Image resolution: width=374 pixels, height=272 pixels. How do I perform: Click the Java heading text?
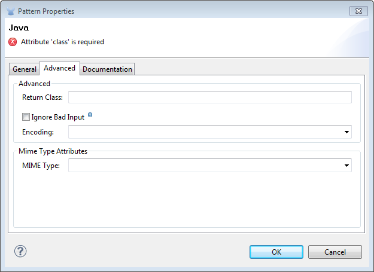point(19,27)
